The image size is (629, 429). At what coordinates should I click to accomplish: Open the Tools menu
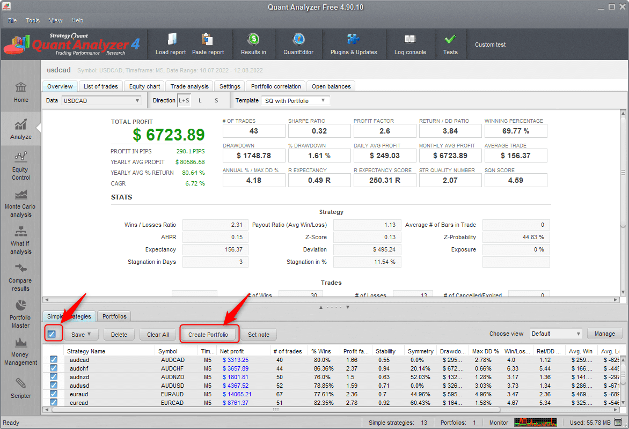(x=33, y=20)
